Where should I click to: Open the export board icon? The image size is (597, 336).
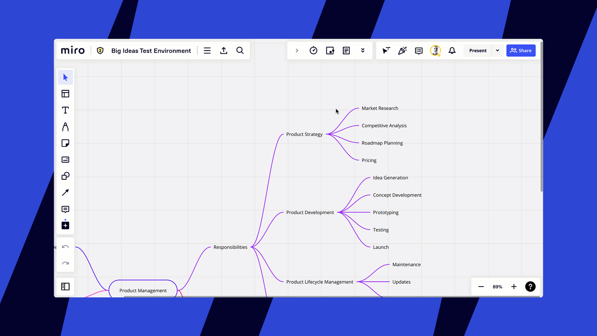(x=224, y=50)
